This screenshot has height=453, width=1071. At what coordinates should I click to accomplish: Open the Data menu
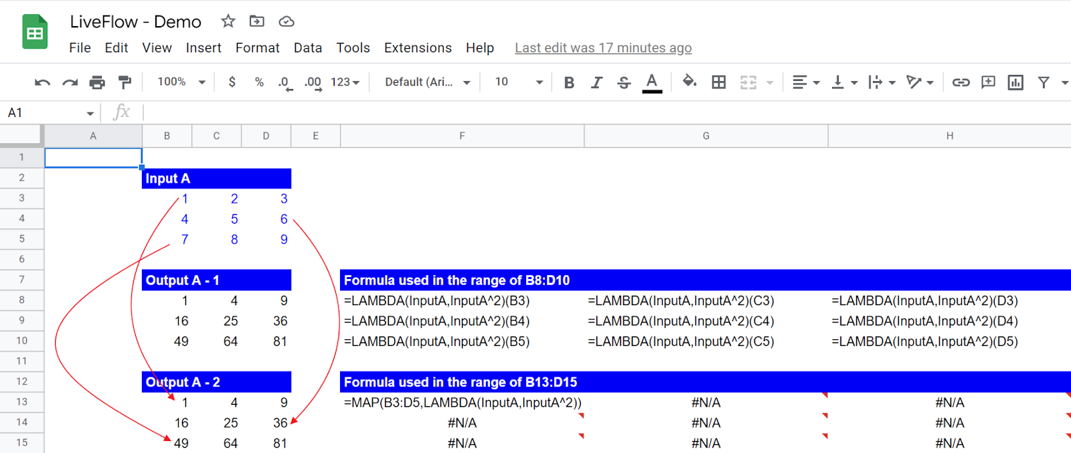[x=308, y=48]
